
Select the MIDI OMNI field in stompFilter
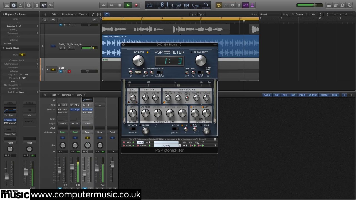click(x=140, y=142)
